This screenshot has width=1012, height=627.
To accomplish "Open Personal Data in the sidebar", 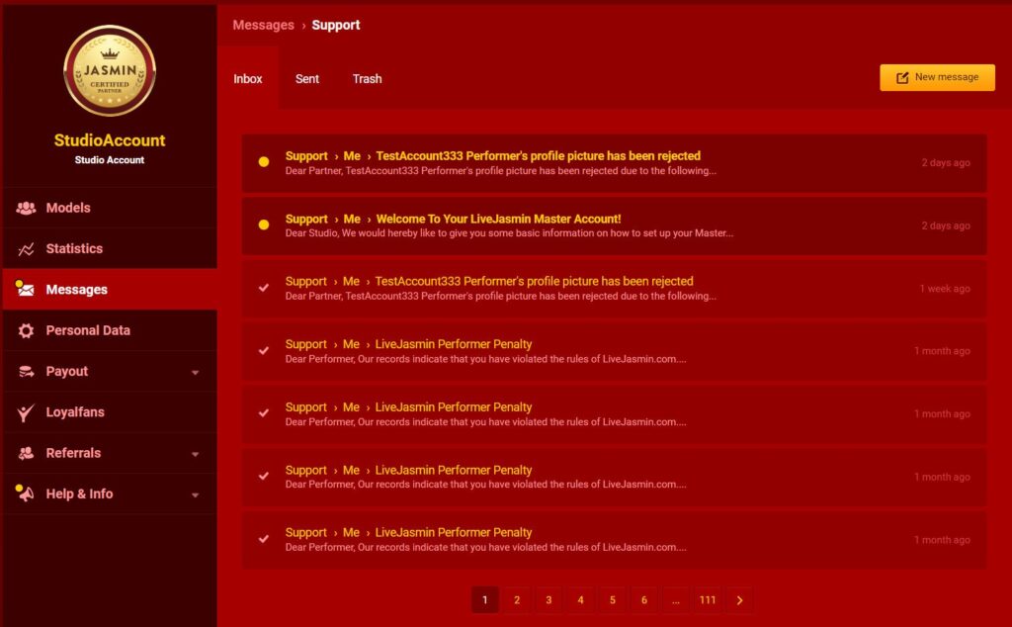I will coord(110,330).
